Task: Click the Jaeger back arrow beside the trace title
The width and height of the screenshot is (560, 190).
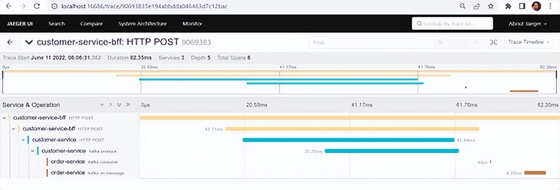Action: tap(10, 42)
